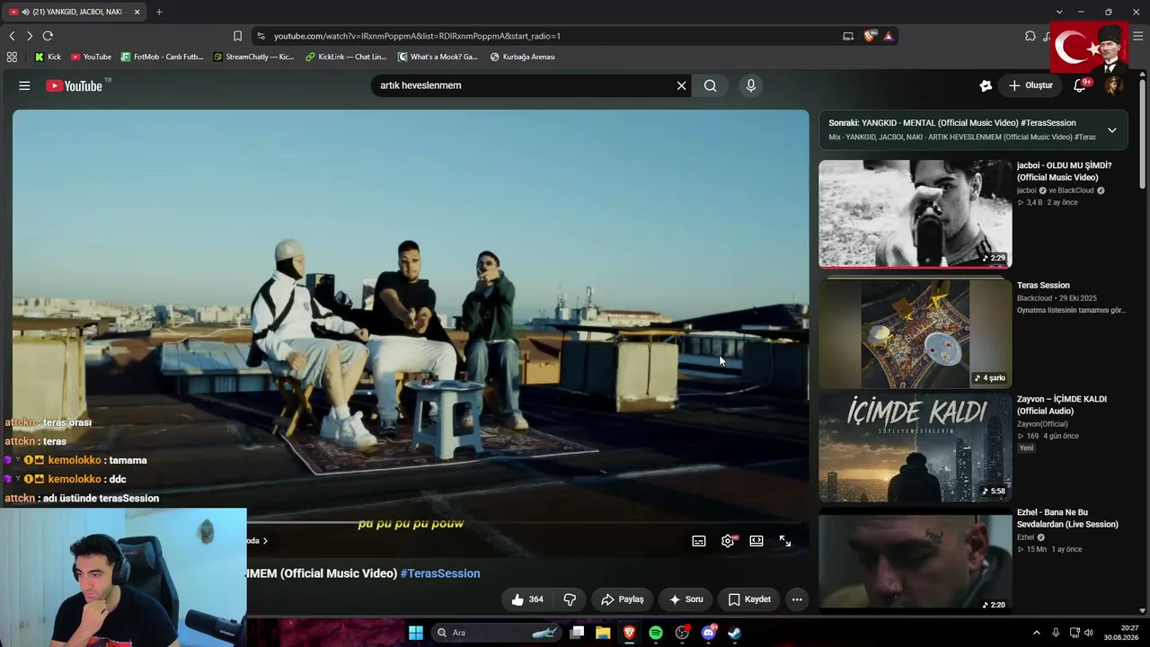This screenshot has height=647, width=1150.
Task: Open the StreamChatly bookmark
Action: coord(253,57)
